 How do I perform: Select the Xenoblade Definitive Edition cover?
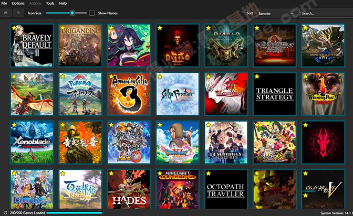(x=32, y=142)
